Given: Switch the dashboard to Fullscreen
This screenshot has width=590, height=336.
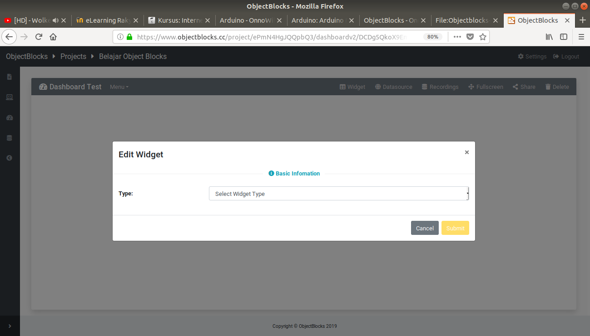Looking at the screenshot, I should tap(486, 87).
